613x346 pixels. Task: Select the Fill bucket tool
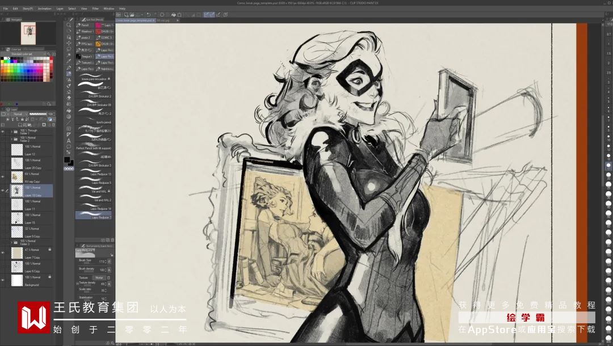coord(69,110)
